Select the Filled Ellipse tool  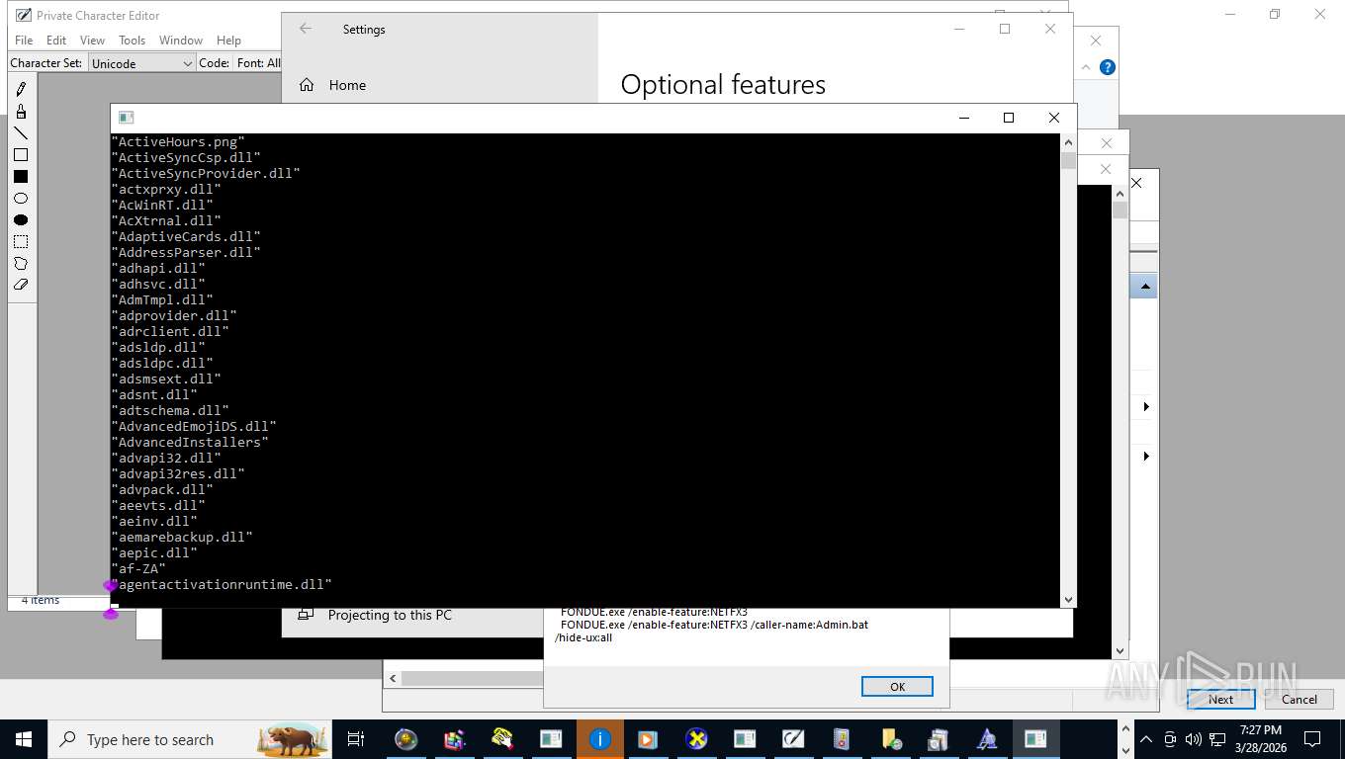point(21,220)
